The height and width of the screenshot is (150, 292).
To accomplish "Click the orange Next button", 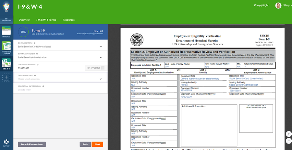I will [x=97, y=144].
